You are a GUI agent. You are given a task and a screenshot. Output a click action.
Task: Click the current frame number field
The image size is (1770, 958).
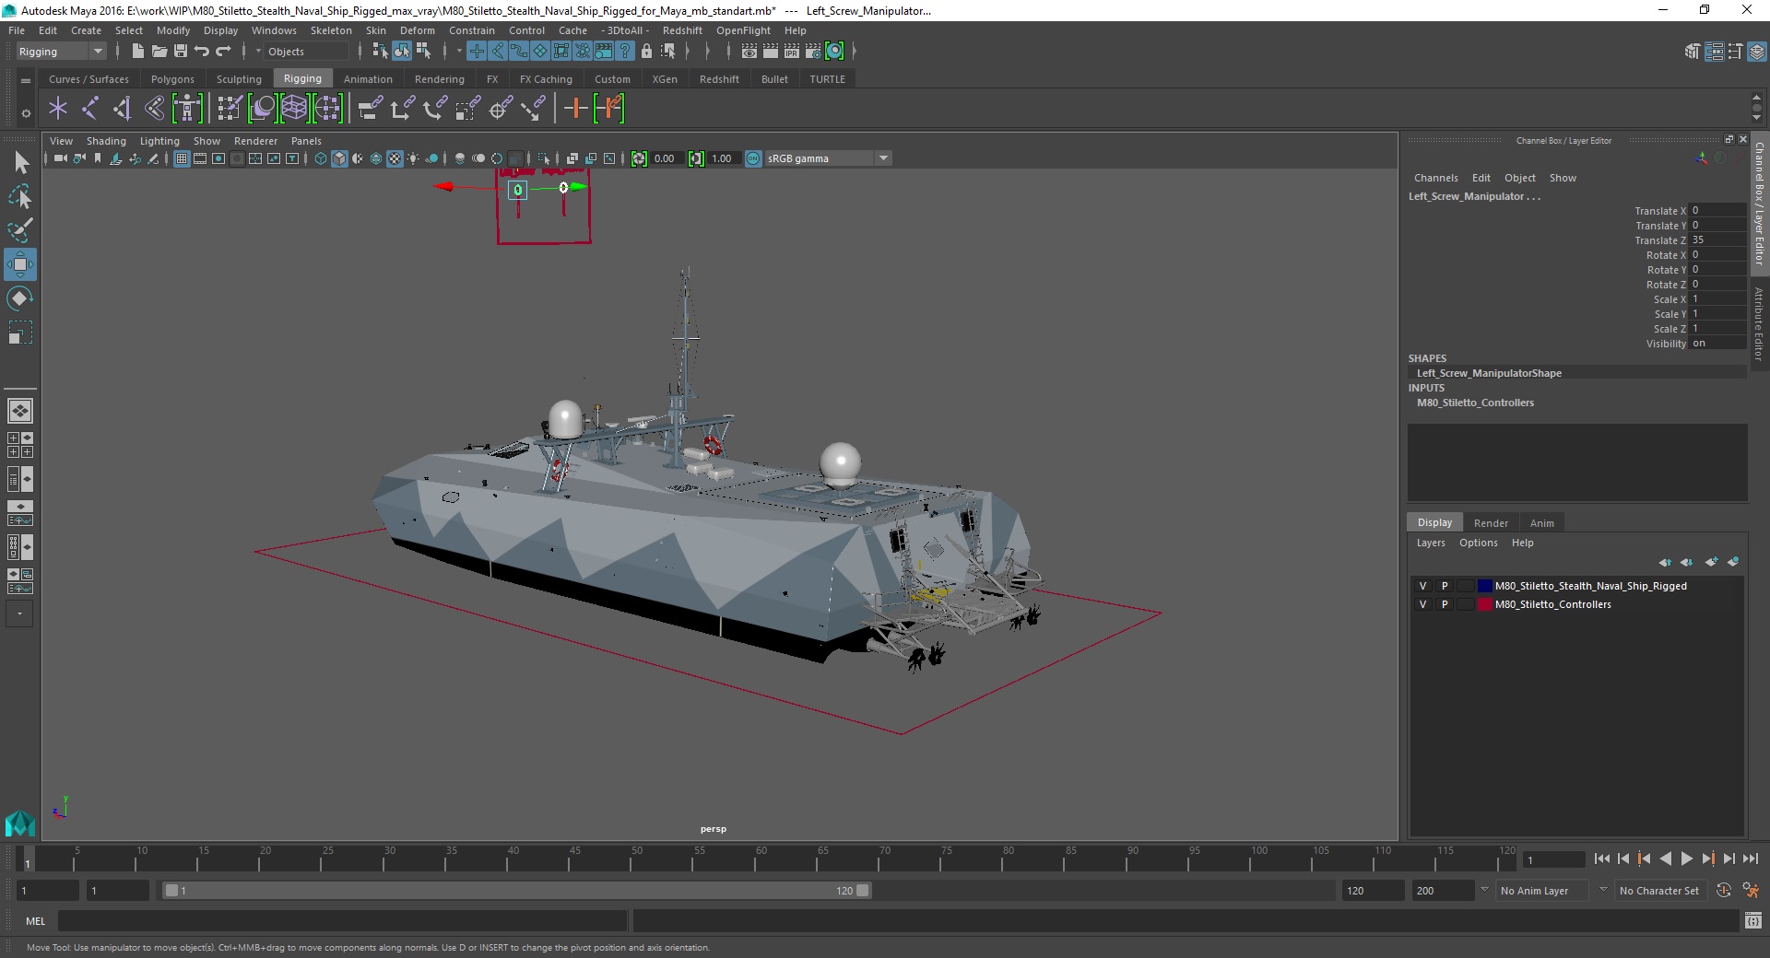1553,860
